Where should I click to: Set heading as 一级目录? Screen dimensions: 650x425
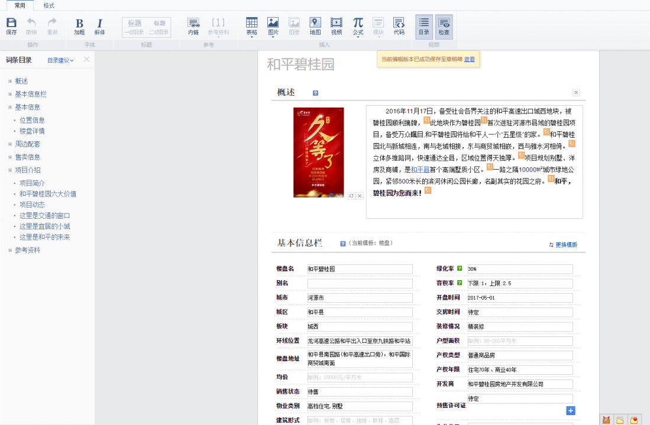(x=134, y=27)
